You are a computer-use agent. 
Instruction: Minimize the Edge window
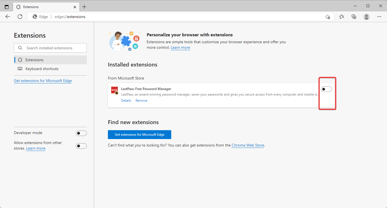355,6
